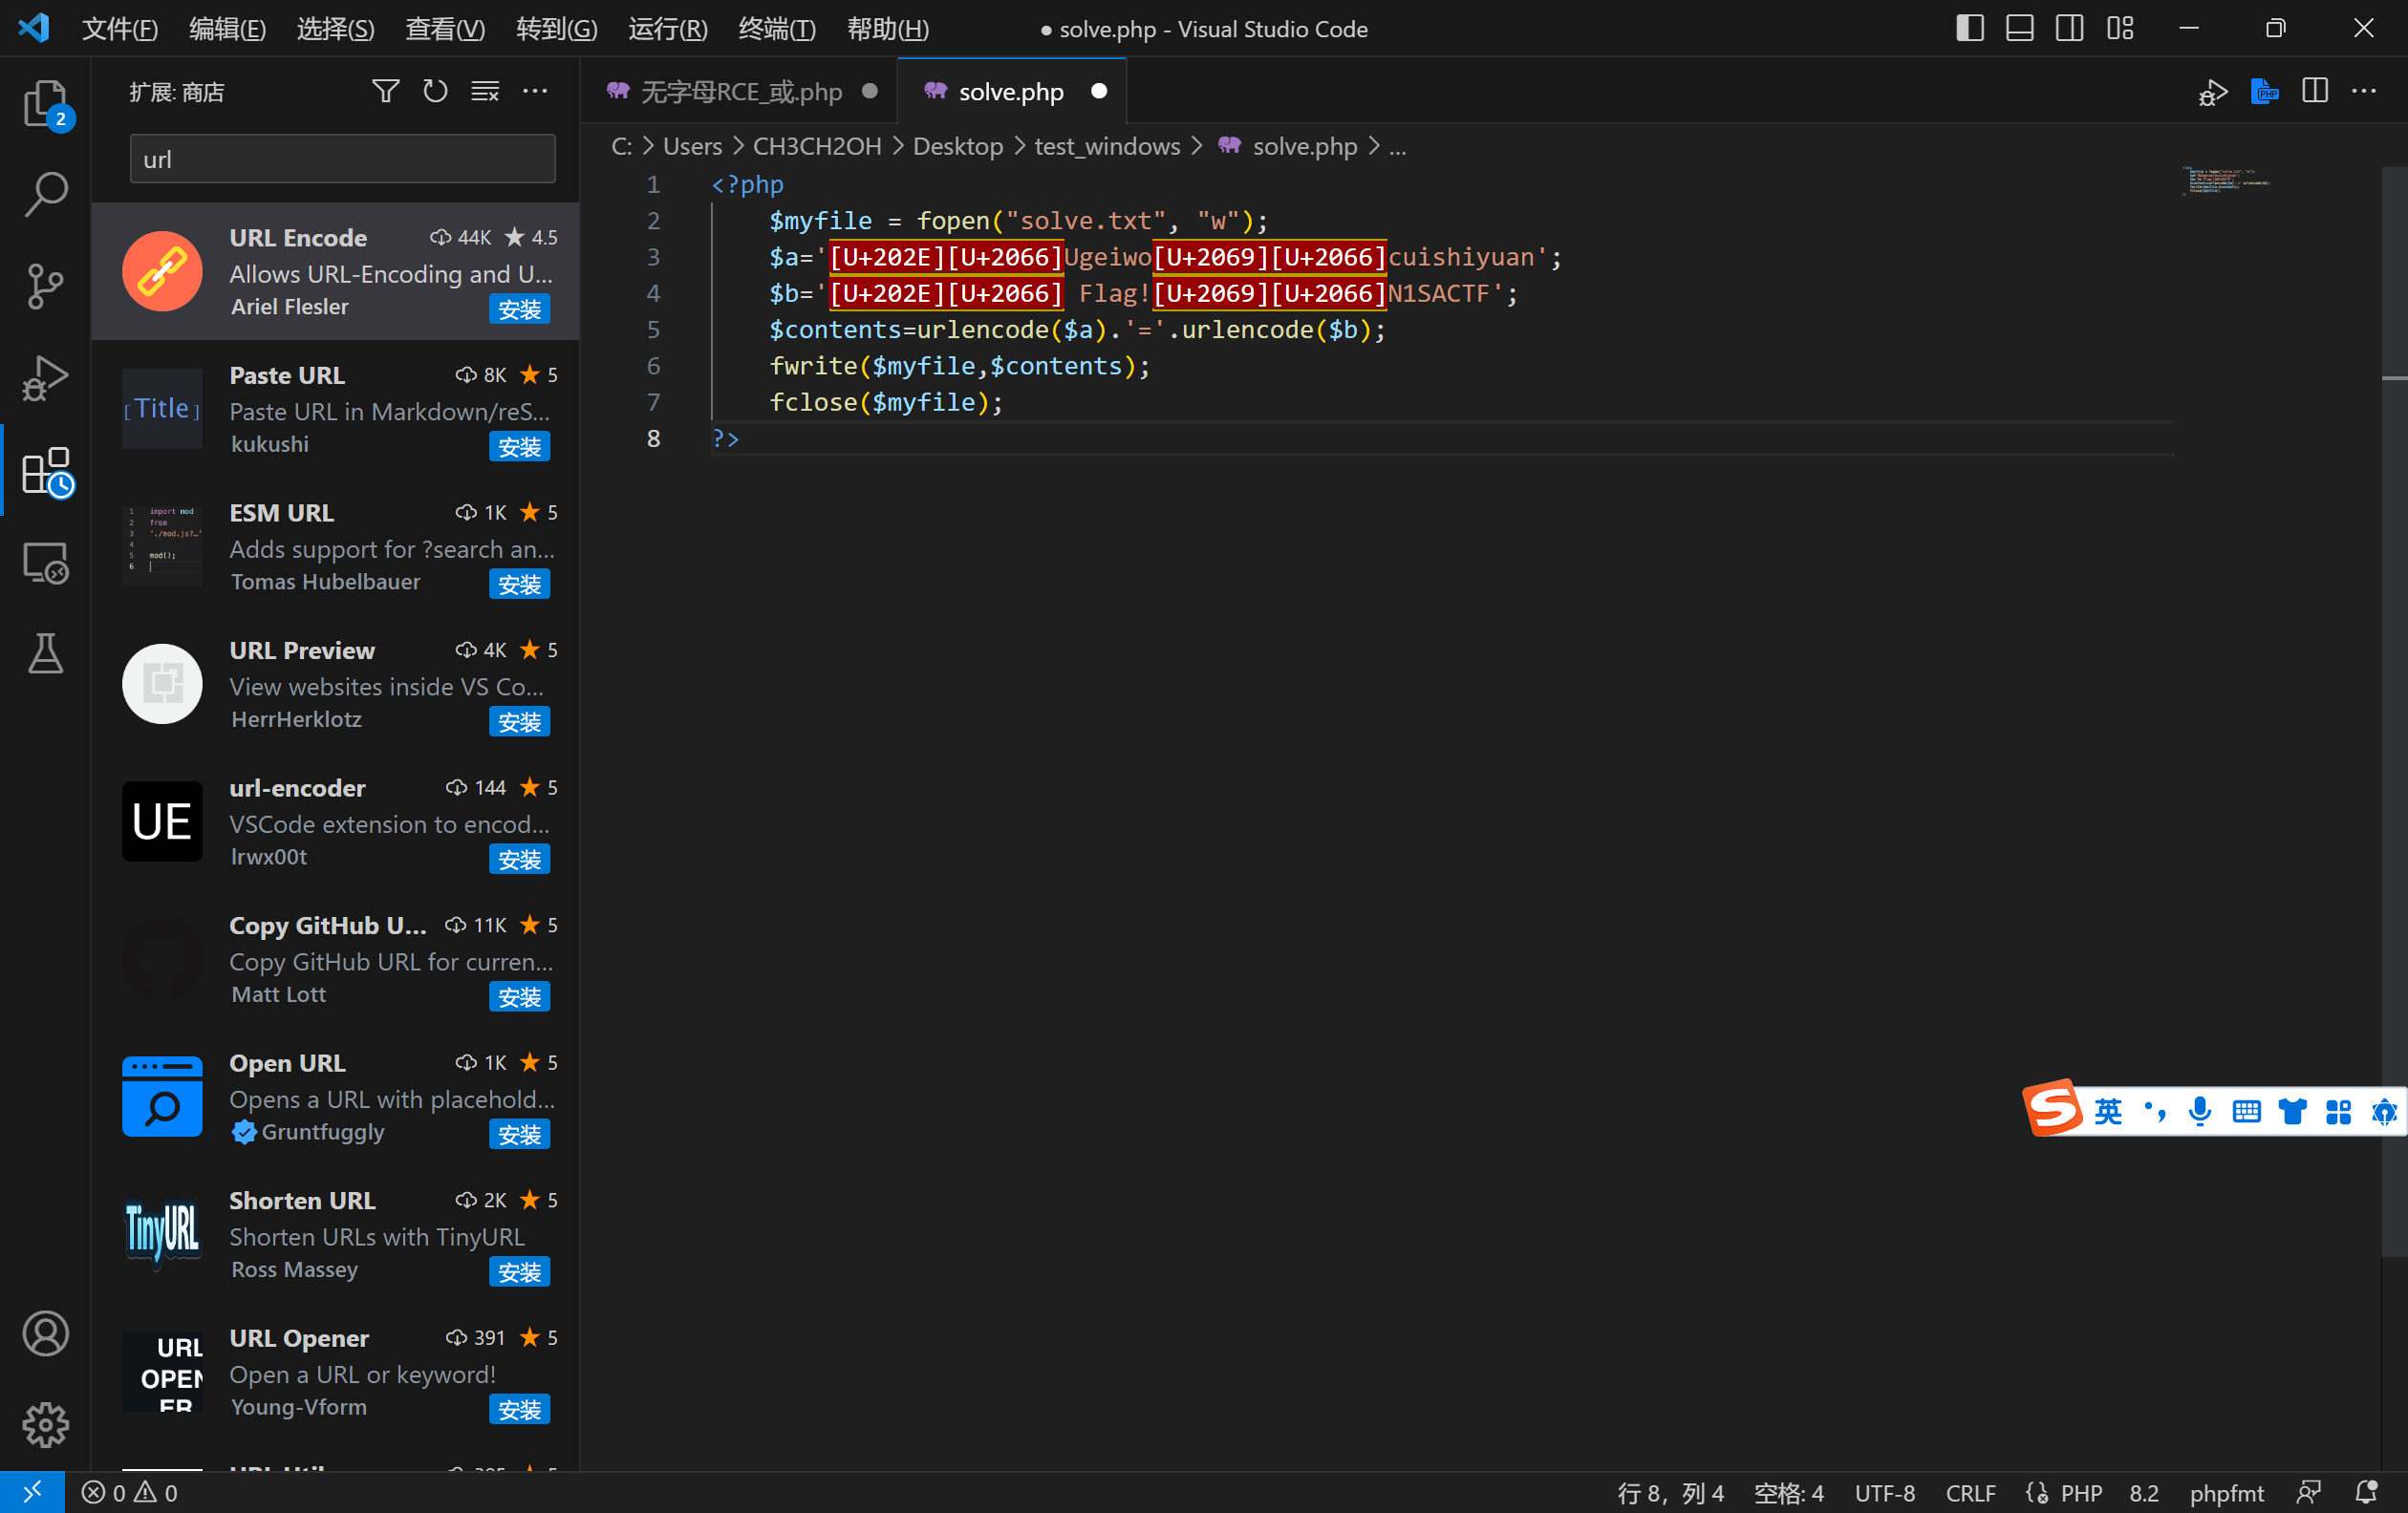Install the Paste URL extension

point(519,447)
